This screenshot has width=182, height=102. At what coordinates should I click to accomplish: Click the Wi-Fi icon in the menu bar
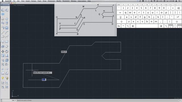pos(154,1)
